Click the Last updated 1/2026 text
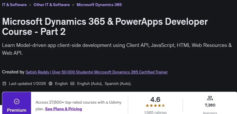This screenshot has height=114, width=237. tap(27, 83)
